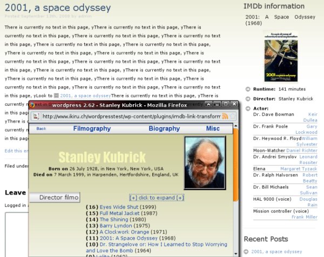Click the URL field in Firefox popup
The image size is (324, 257).
pyautogui.click(x=131, y=116)
